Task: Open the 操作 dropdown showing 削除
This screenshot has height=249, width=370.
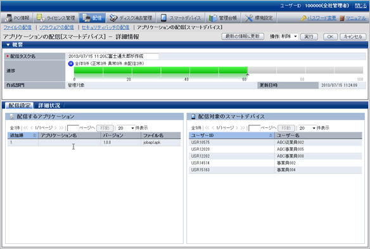Action: pos(289,36)
